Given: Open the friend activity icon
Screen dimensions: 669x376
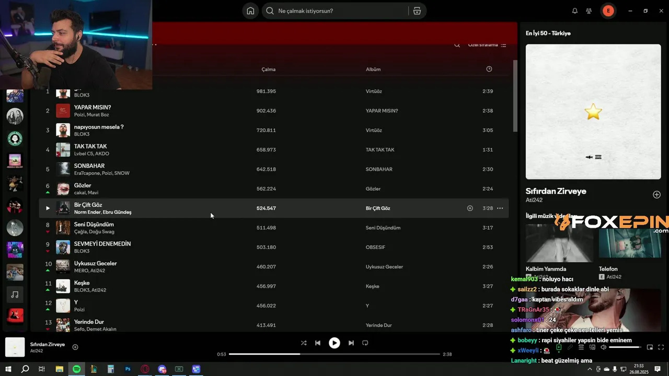Looking at the screenshot, I should pyautogui.click(x=589, y=11).
